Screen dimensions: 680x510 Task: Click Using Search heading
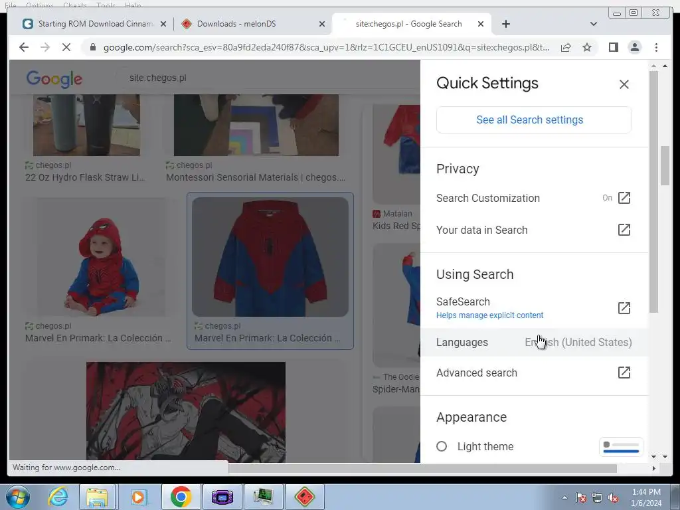point(475,274)
